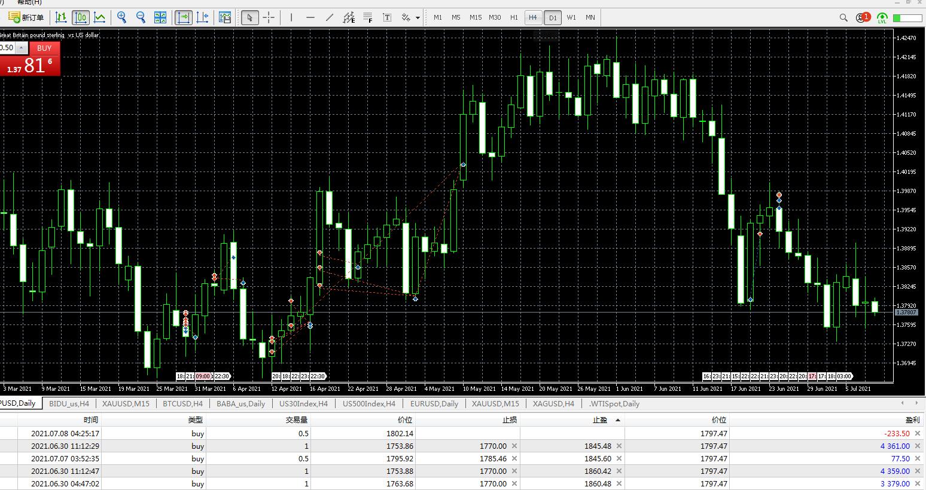Select the Fibonacci retracement tool
This screenshot has height=490, width=926.
pos(368,17)
